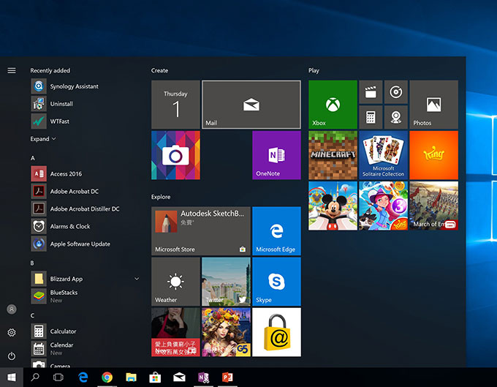
Task: Launch BlueStacks from the app list
Action: [85, 296]
